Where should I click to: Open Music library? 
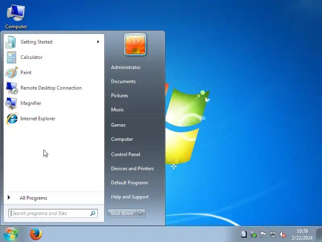click(x=118, y=109)
